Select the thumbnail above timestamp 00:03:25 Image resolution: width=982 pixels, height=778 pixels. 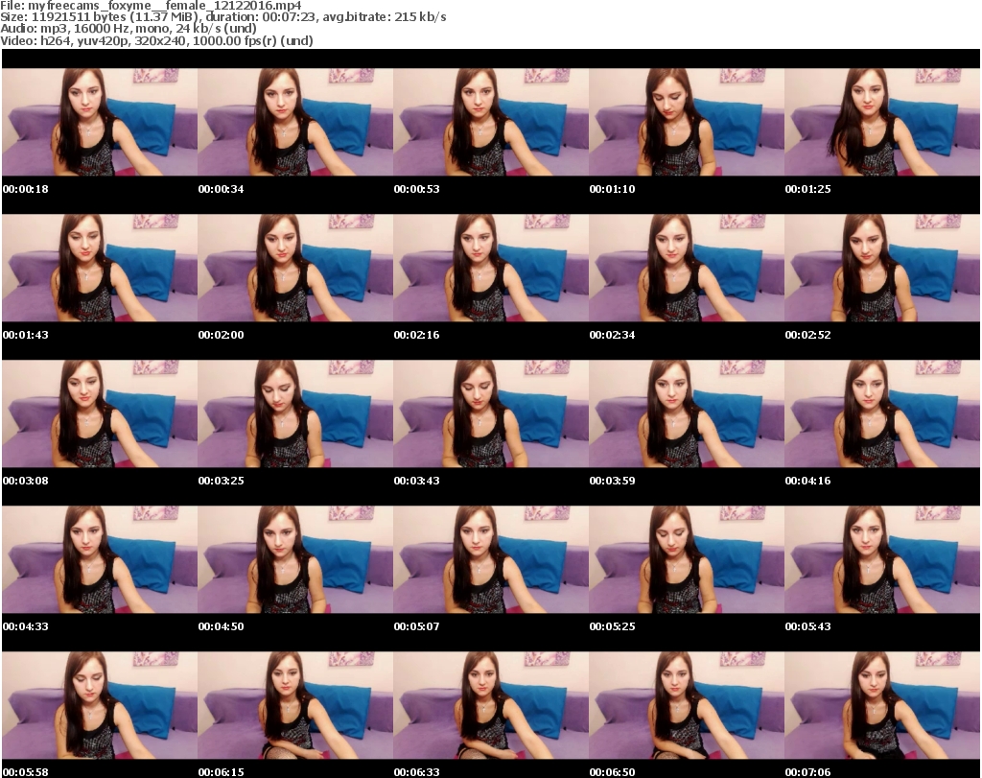tap(295, 413)
